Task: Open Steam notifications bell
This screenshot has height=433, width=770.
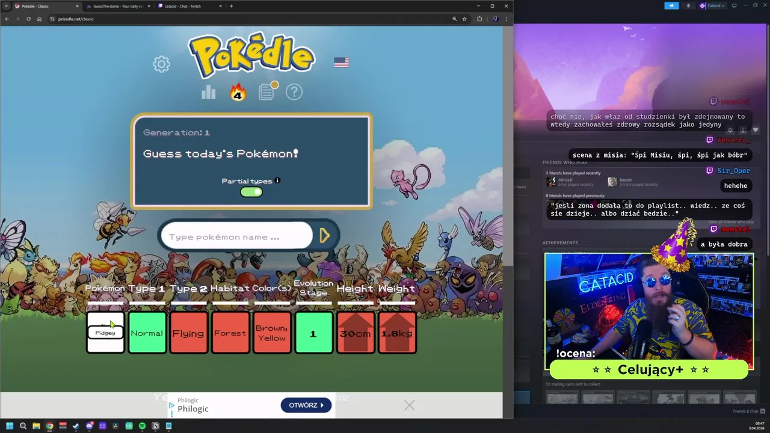Action: [689, 5]
